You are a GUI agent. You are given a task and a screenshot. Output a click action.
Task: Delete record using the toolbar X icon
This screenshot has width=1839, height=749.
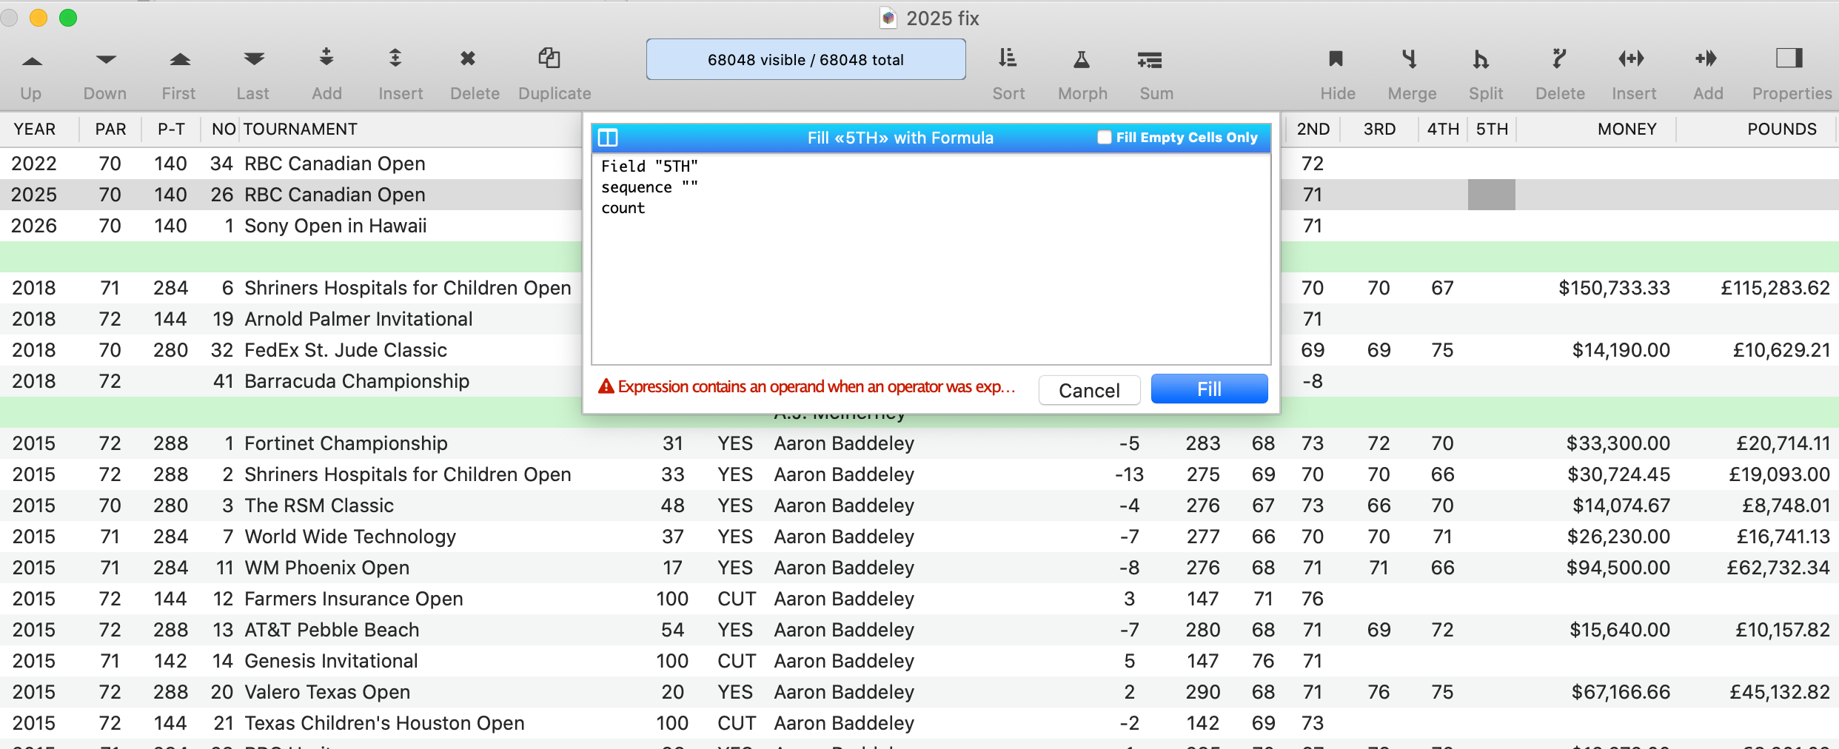tap(468, 58)
